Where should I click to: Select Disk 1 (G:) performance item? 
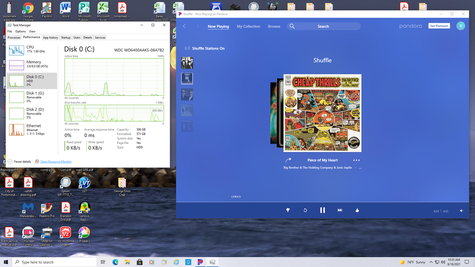32,97
